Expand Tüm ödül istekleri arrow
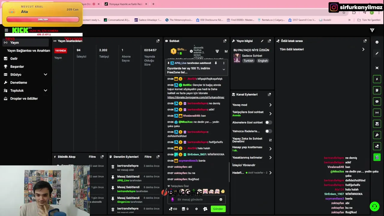The height and width of the screenshot is (216, 384). tap(363, 49)
